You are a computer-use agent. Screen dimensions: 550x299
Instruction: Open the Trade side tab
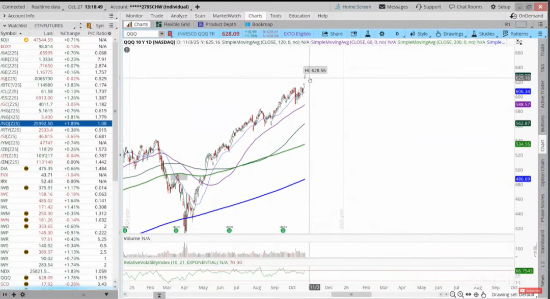(543, 50)
